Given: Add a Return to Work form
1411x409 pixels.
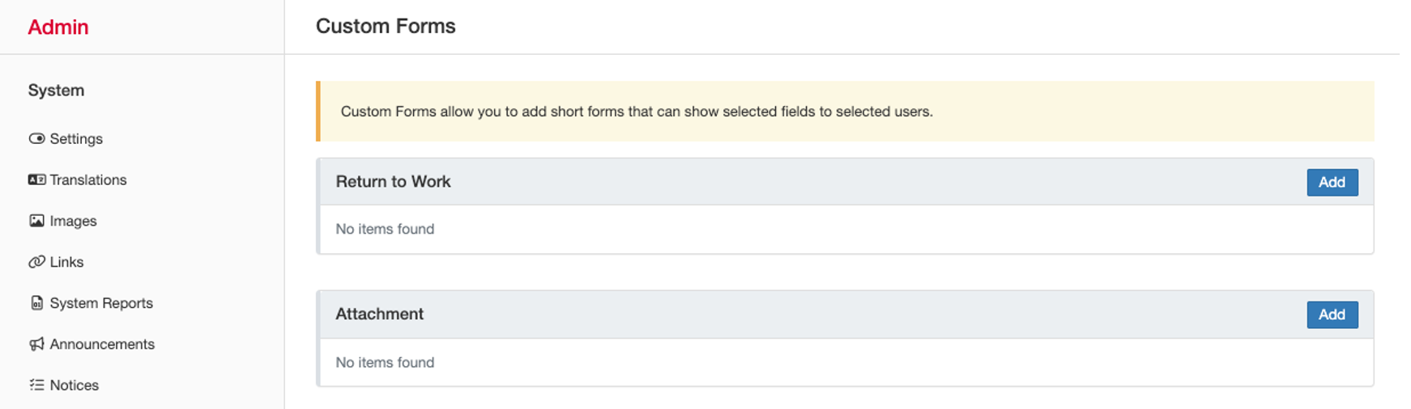Looking at the screenshot, I should 1331,183.
